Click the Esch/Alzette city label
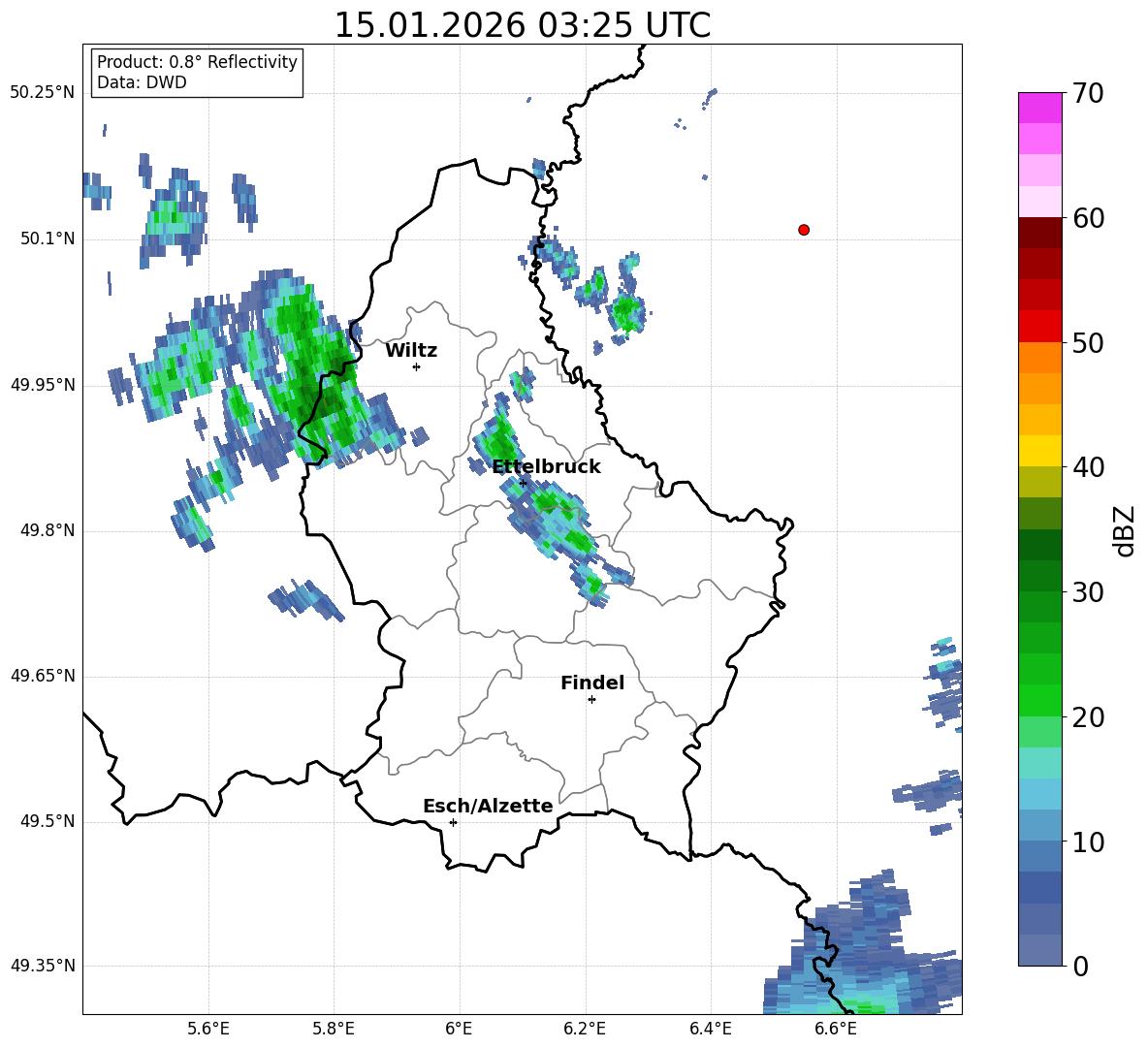This screenshot has width=1148, height=1048. [x=488, y=806]
